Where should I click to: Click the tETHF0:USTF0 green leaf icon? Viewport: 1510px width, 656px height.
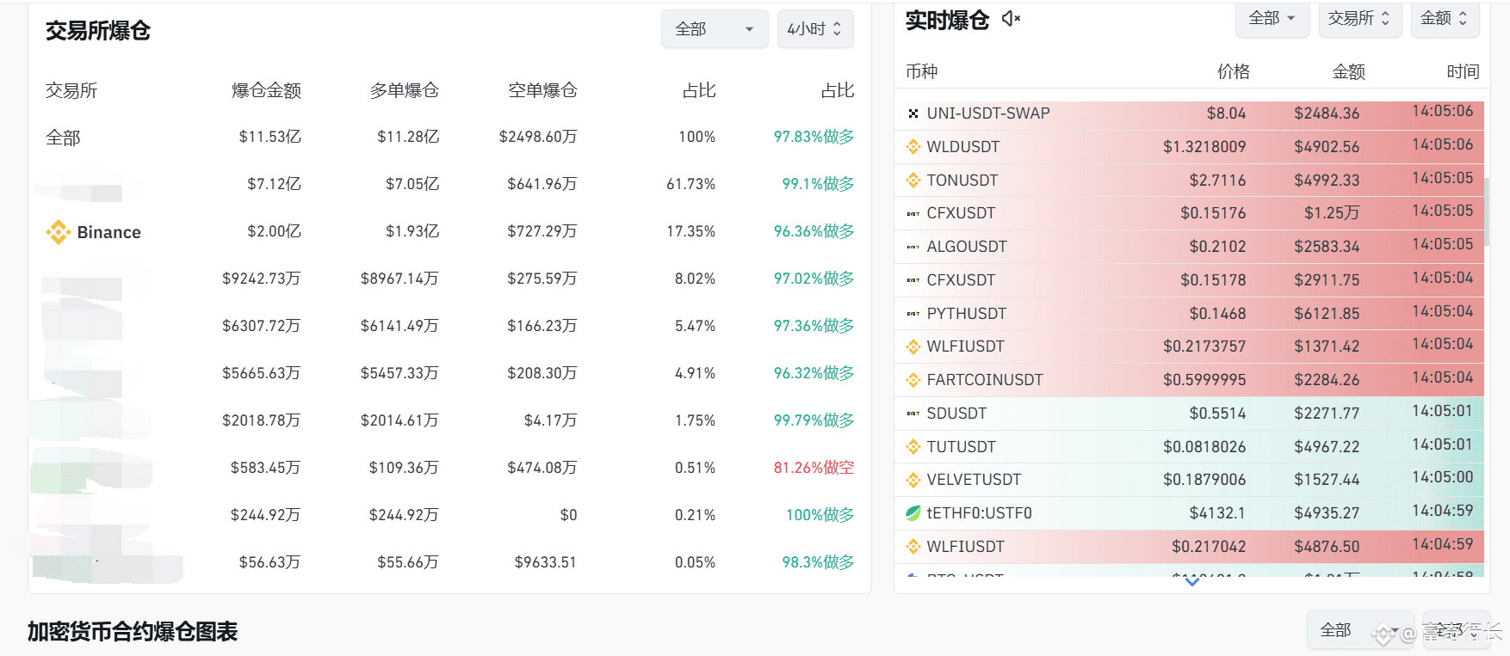click(x=913, y=513)
